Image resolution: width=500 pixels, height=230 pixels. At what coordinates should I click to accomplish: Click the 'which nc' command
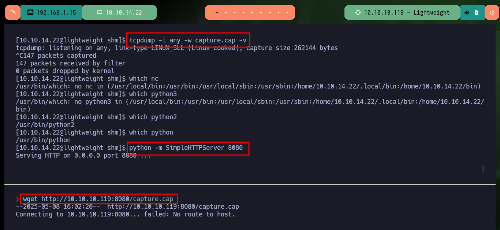click(144, 79)
